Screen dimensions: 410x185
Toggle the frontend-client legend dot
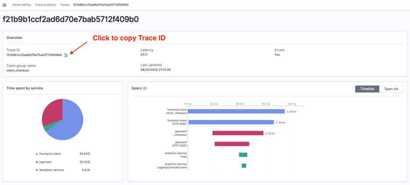point(36,154)
